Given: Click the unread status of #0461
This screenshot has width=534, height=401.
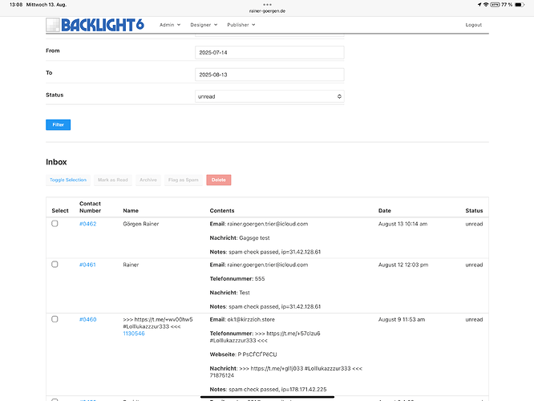Looking at the screenshot, I should click(474, 265).
